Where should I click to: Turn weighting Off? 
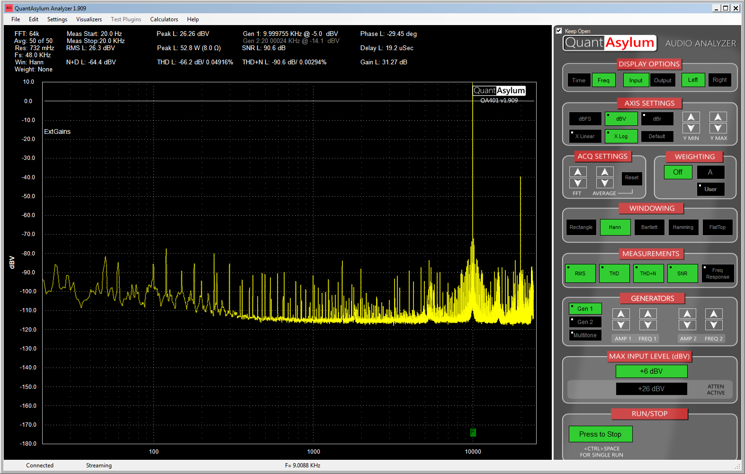coord(678,172)
